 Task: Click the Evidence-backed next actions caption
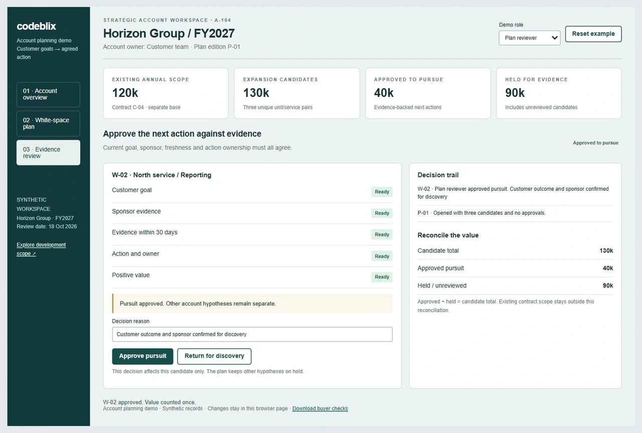408,107
